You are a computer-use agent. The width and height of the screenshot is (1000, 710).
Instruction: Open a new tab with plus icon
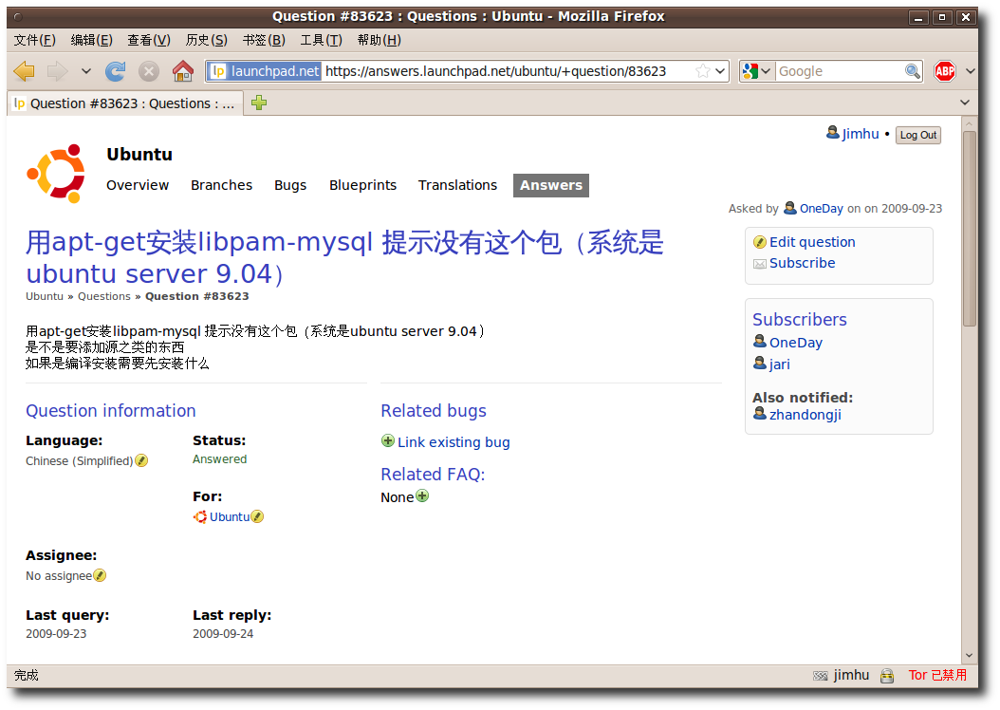click(x=259, y=103)
